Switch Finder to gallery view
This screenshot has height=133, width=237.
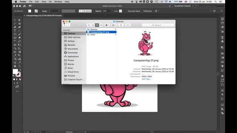point(101,25)
